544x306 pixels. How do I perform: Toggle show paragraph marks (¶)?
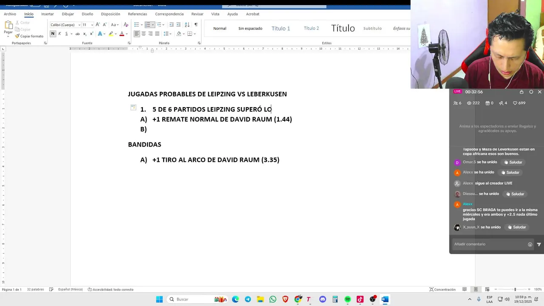[x=196, y=25]
